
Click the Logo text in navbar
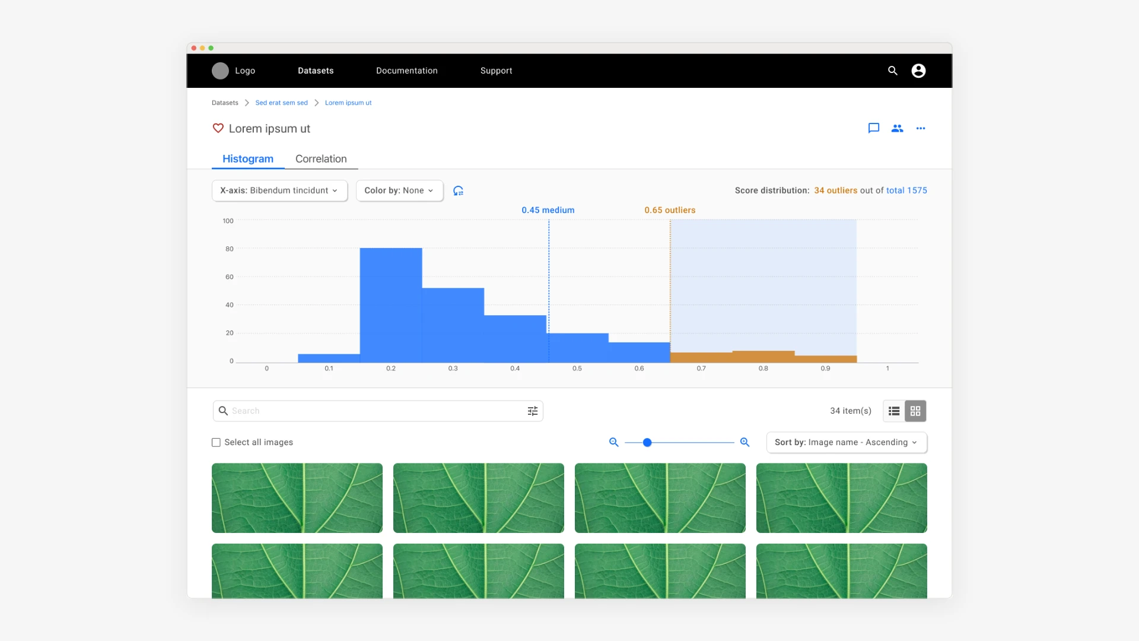pyautogui.click(x=245, y=71)
